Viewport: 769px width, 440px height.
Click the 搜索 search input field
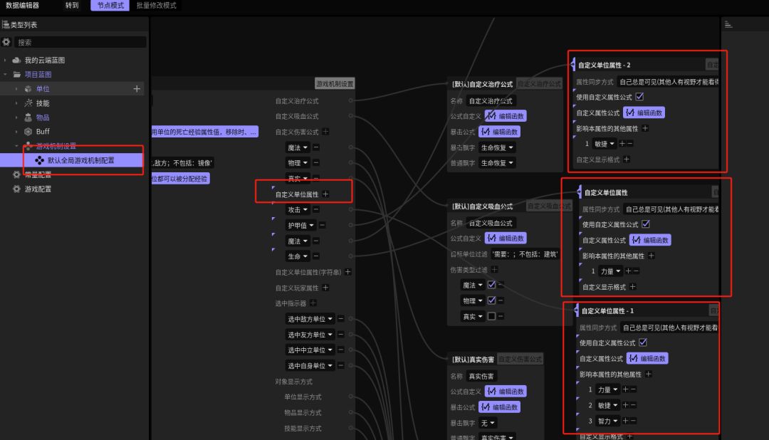click(80, 42)
